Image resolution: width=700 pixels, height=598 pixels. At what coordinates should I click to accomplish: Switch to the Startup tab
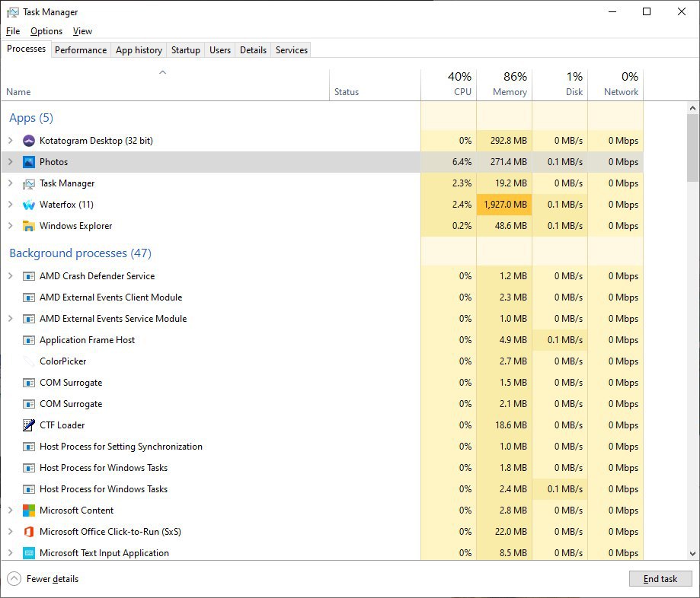186,50
